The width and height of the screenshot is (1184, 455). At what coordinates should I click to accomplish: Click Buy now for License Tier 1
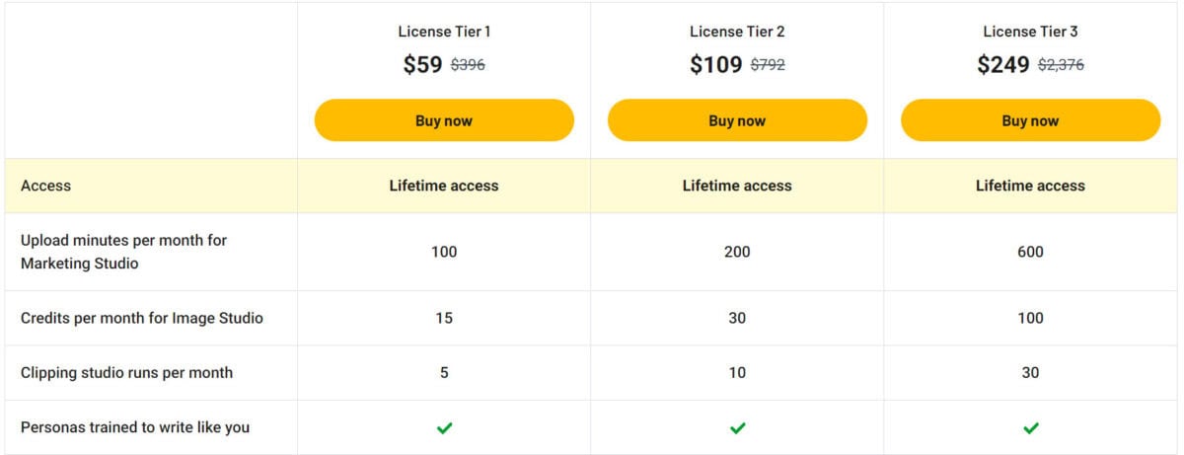[444, 120]
